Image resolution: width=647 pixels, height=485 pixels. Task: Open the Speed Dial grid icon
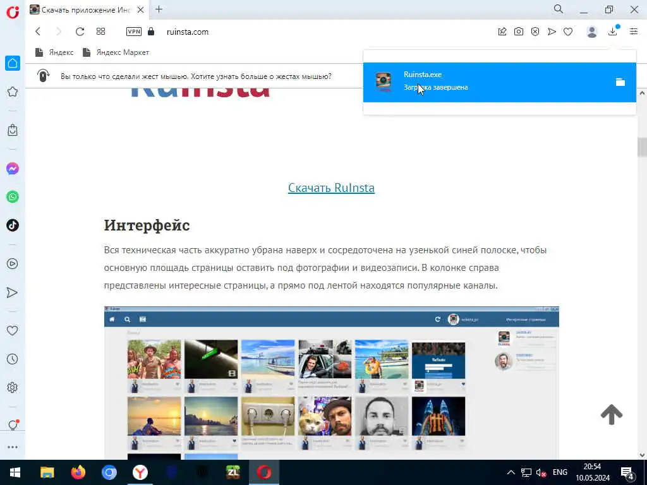click(100, 32)
